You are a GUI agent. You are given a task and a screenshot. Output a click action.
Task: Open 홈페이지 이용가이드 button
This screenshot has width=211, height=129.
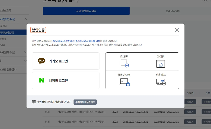coord(85,102)
